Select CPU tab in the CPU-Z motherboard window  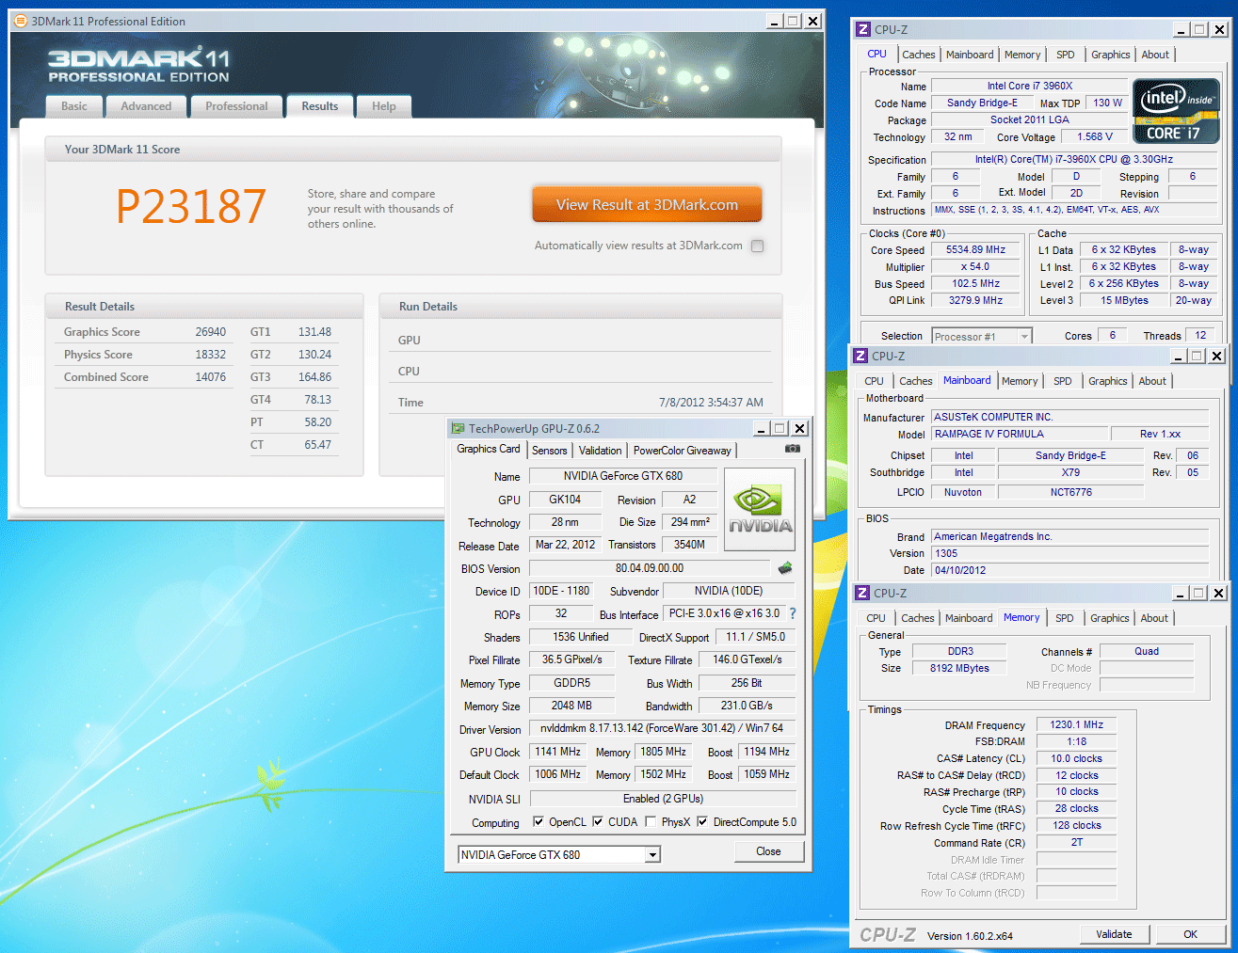pyautogui.click(x=875, y=381)
